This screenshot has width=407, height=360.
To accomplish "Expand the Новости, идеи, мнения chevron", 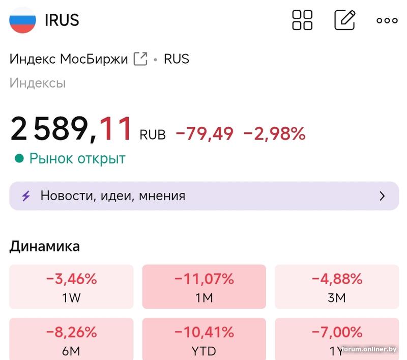I will pos(382,196).
